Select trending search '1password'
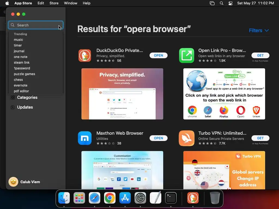 (x=22, y=68)
